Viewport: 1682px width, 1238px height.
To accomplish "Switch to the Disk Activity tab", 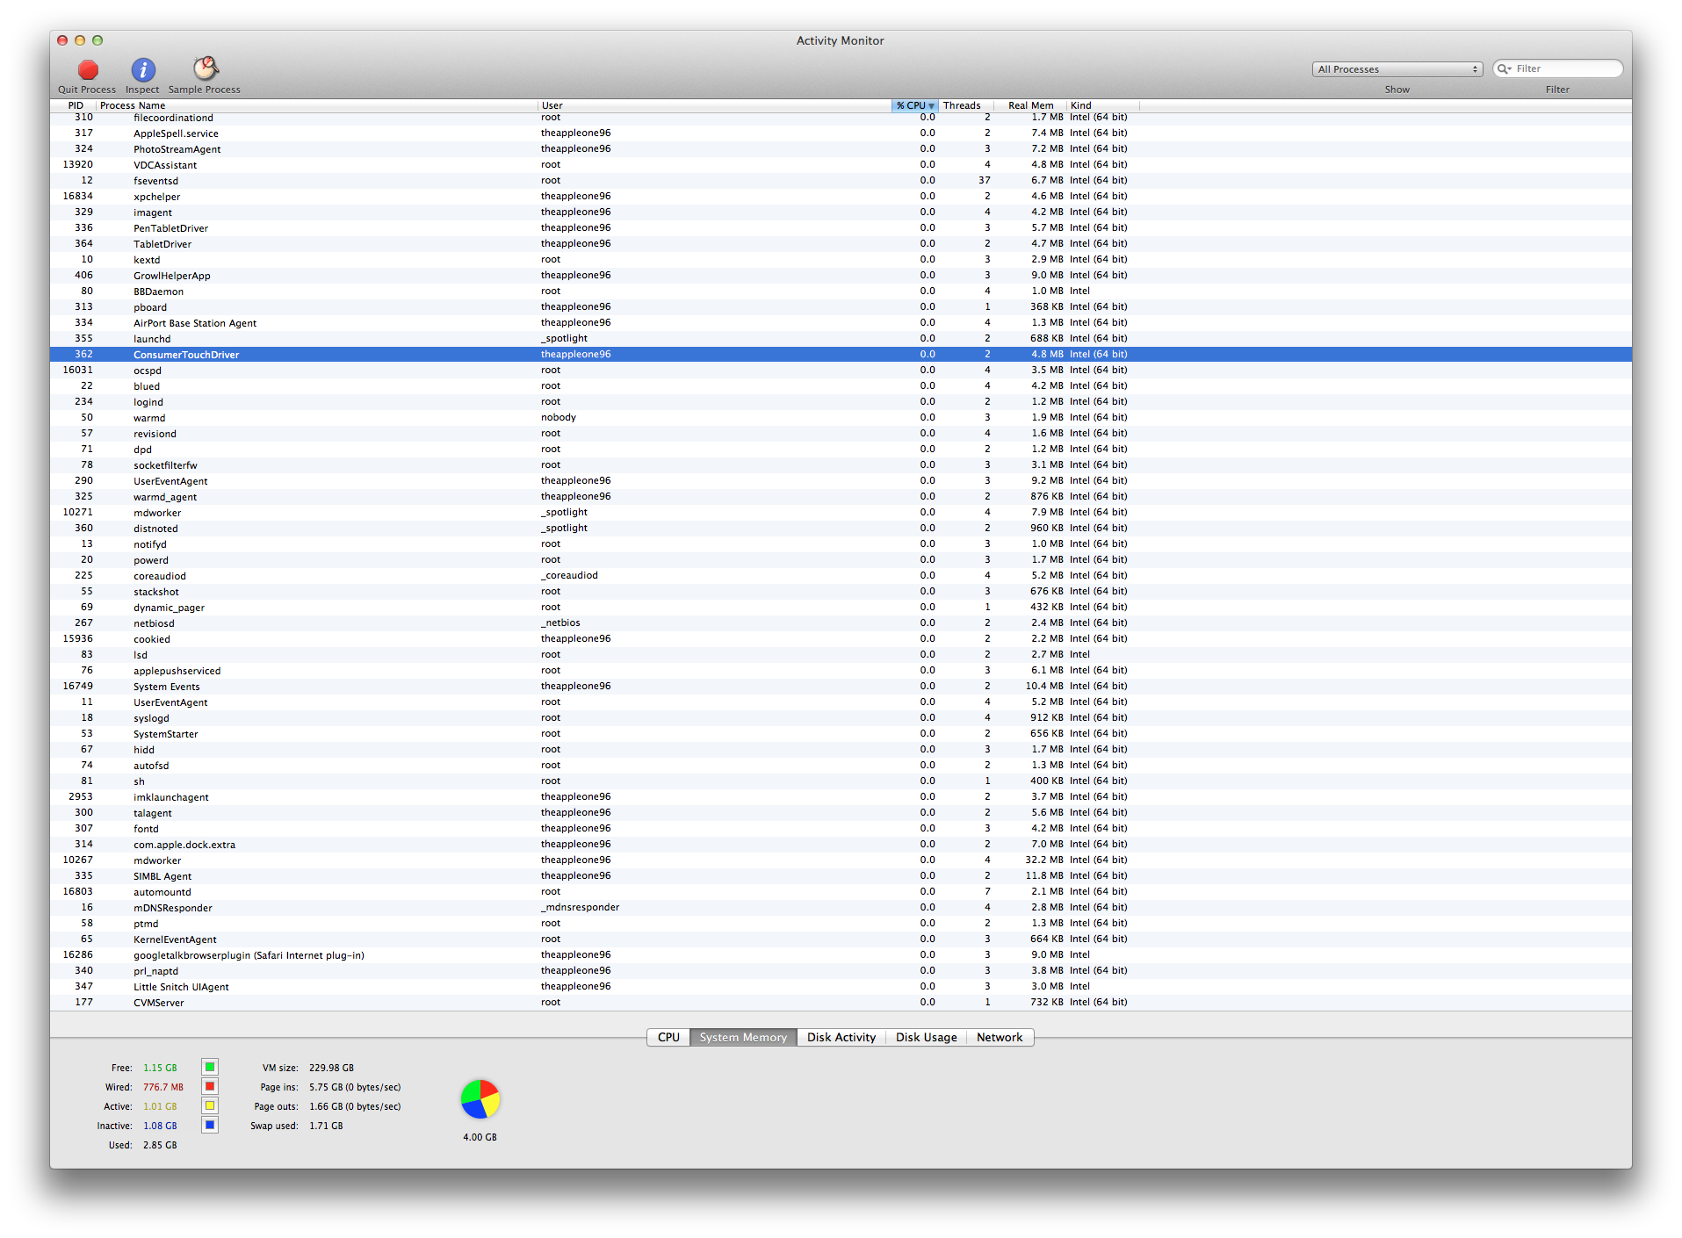I will [841, 1037].
